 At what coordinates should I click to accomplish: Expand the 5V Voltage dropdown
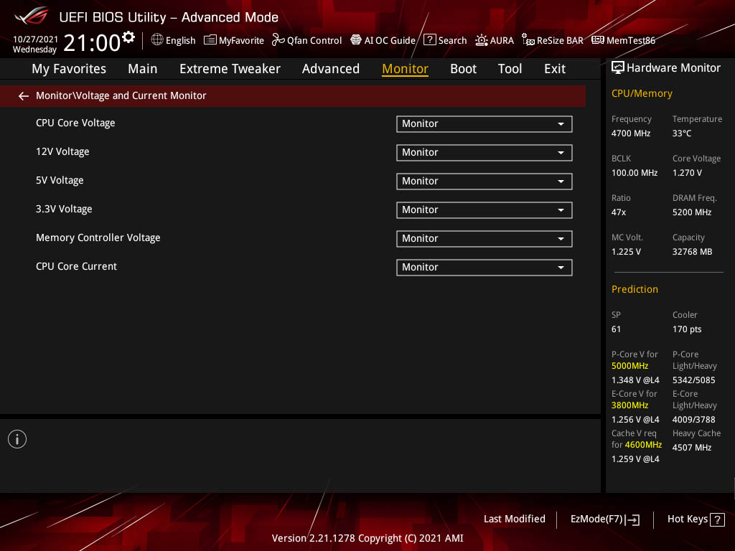[484, 182]
